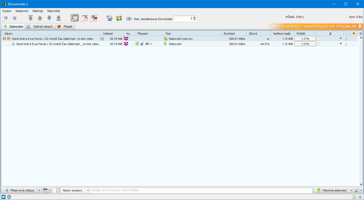Move selection to top of list

pos(31,18)
